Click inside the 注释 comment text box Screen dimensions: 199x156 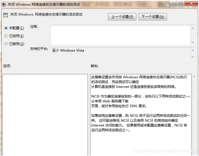(120, 35)
